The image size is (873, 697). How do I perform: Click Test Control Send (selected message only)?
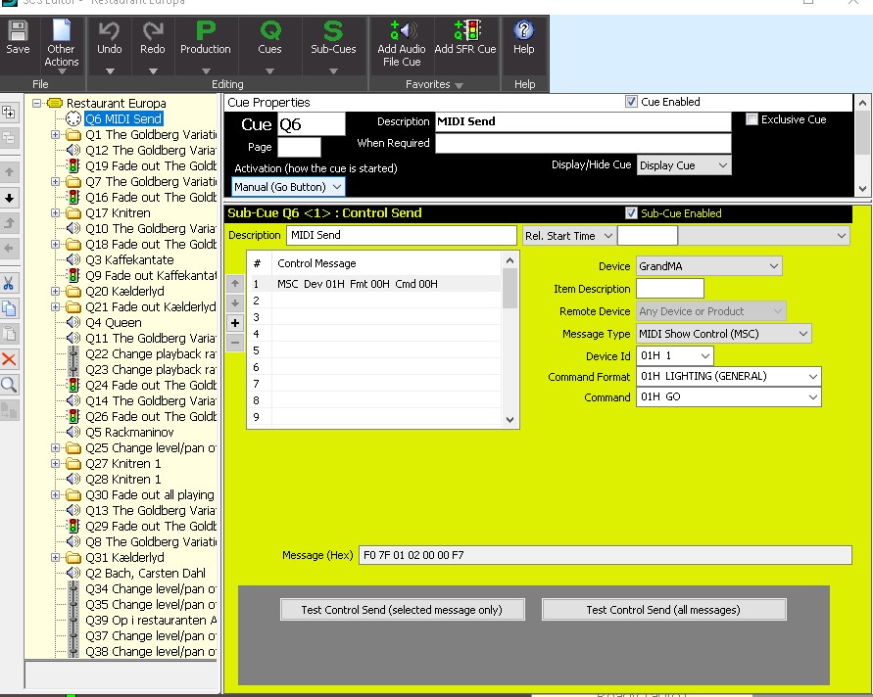(x=402, y=610)
